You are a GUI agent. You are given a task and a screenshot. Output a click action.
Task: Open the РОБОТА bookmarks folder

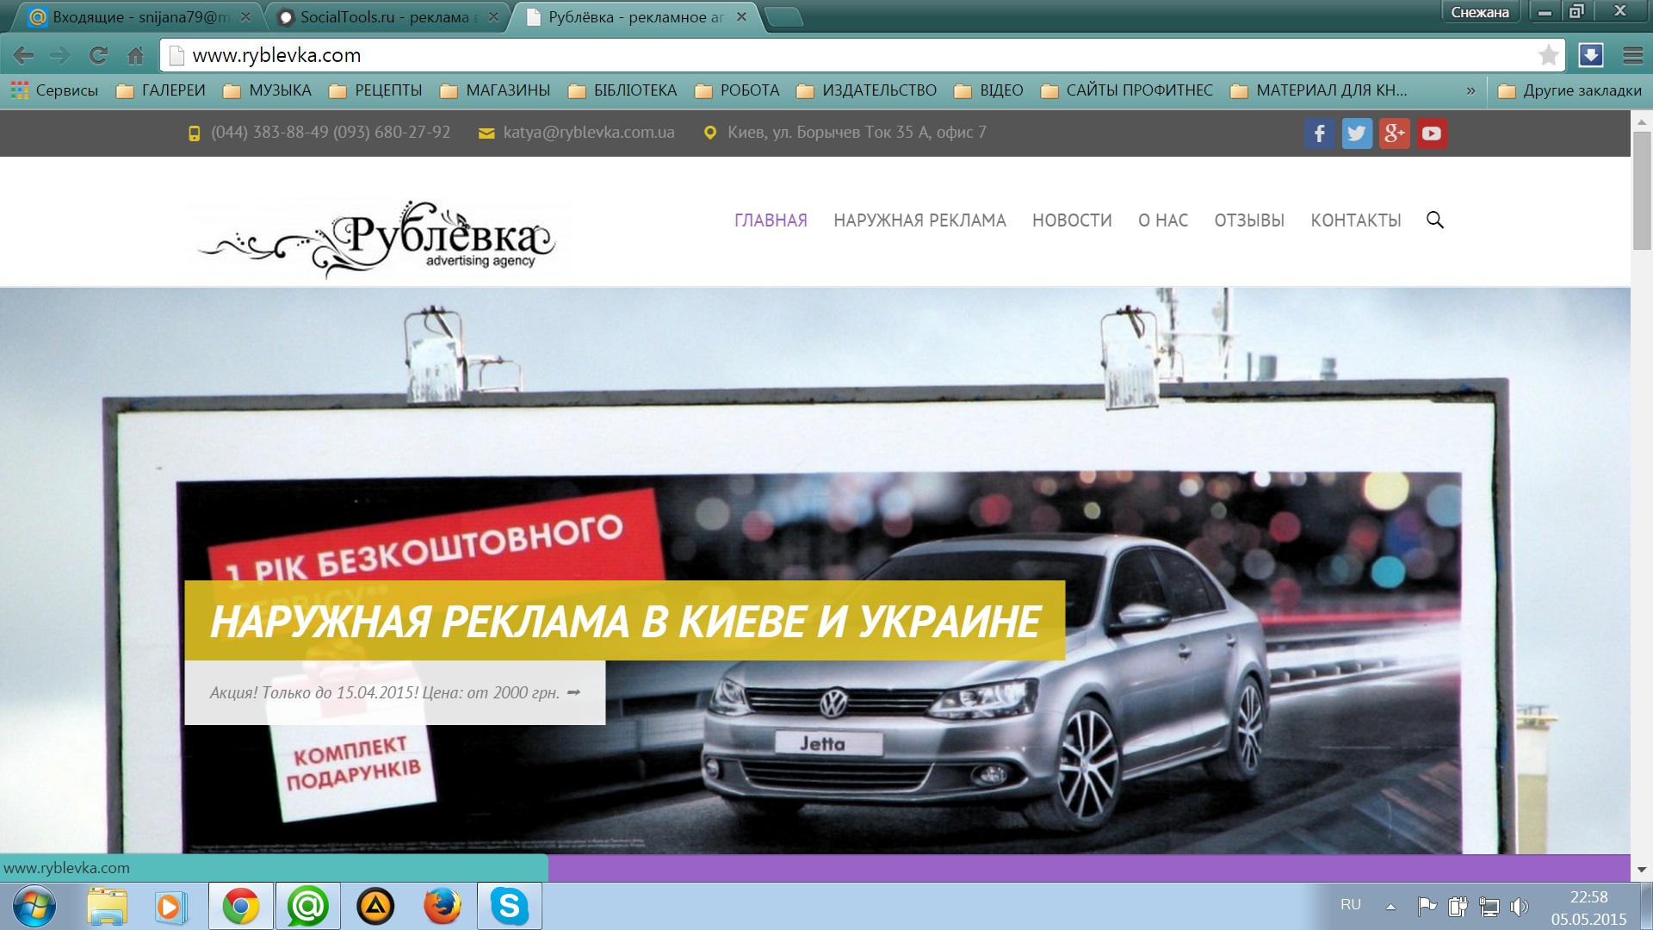click(x=737, y=90)
